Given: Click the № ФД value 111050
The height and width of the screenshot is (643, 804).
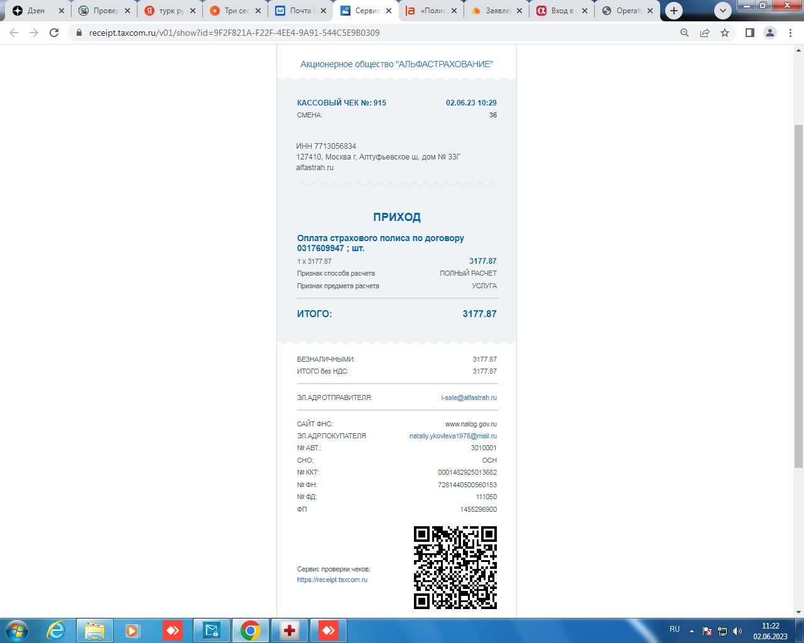Looking at the screenshot, I should (x=486, y=497).
